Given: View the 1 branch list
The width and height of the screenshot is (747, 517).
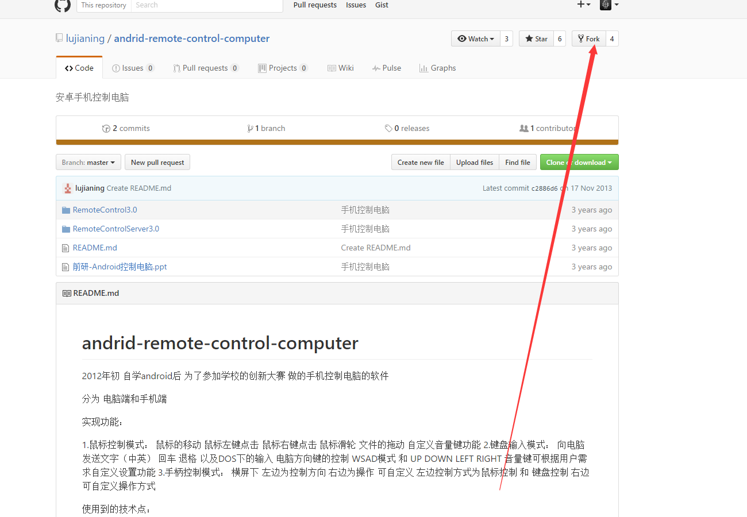Looking at the screenshot, I should click(x=266, y=128).
